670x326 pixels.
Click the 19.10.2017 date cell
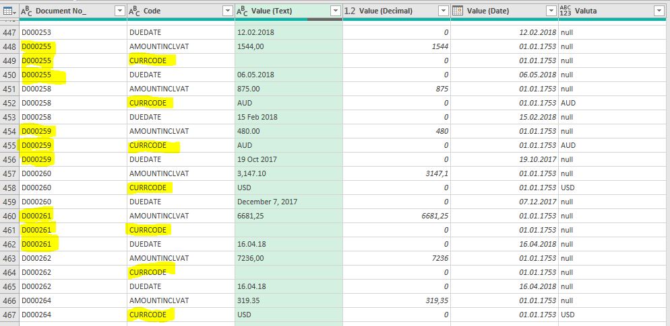tap(504, 159)
